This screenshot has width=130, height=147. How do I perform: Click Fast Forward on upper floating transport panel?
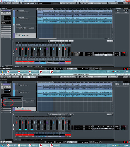pos(101,55)
